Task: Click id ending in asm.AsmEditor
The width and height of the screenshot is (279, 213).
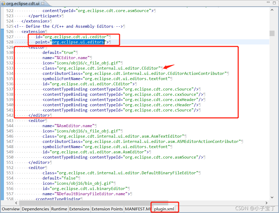Action: pos(96,152)
